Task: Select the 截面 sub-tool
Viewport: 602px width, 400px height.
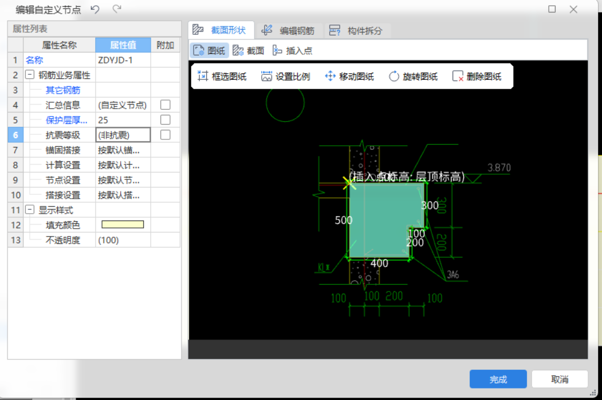Action: pyautogui.click(x=249, y=51)
